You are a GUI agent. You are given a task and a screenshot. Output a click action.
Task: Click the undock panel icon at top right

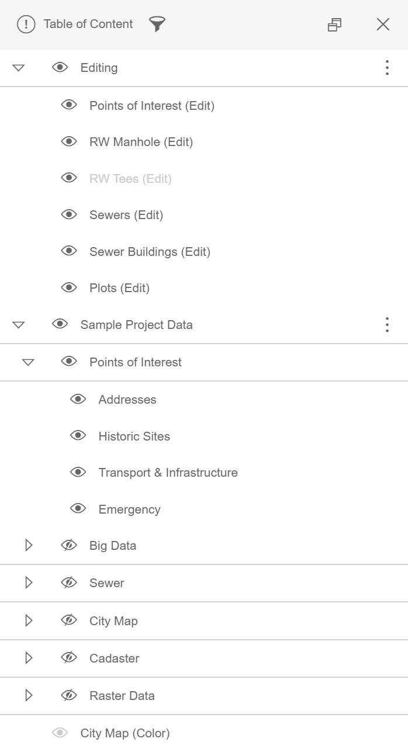tap(335, 25)
